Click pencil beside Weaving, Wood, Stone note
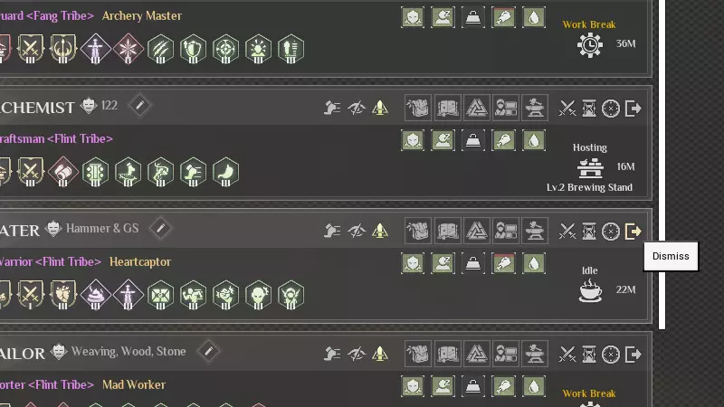 click(x=208, y=352)
